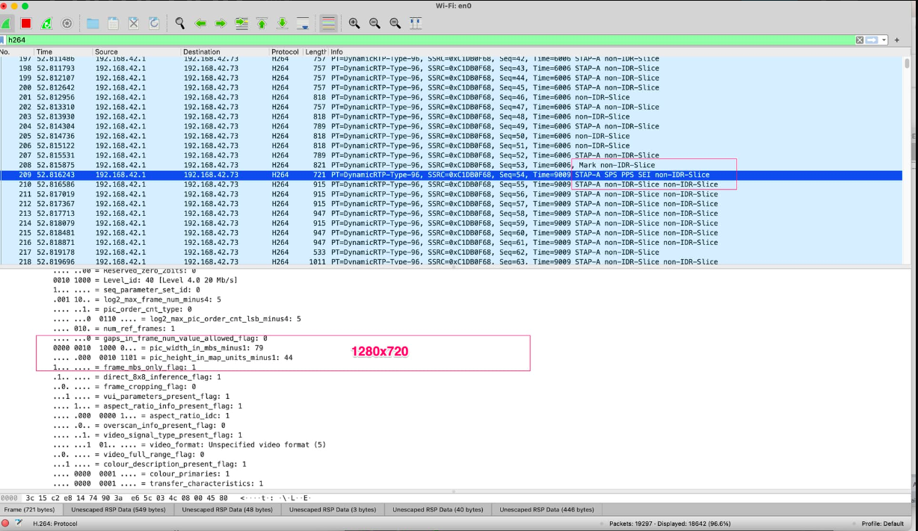Select transfer_characteristics: 1 detail line
Viewport: 918px width, 531px height.
(158, 484)
